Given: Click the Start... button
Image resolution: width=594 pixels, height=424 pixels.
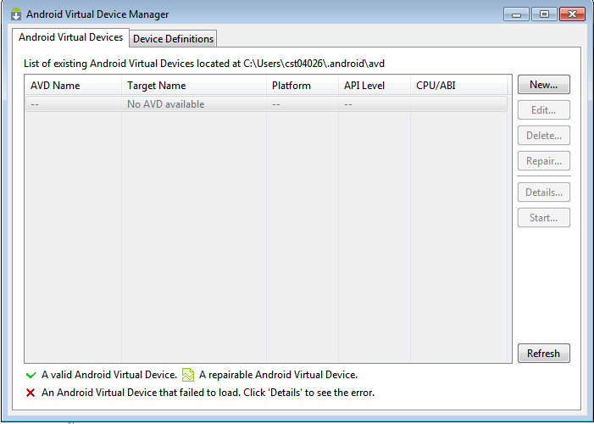Looking at the screenshot, I should pyautogui.click(x=544, y=218).
